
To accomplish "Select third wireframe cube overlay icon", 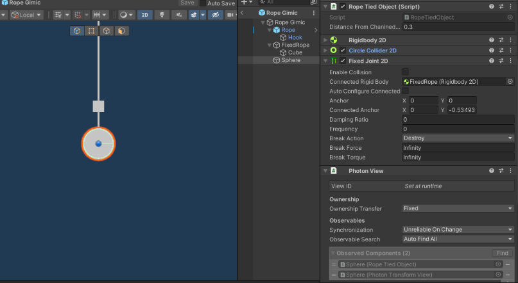I will coord(107,31).
